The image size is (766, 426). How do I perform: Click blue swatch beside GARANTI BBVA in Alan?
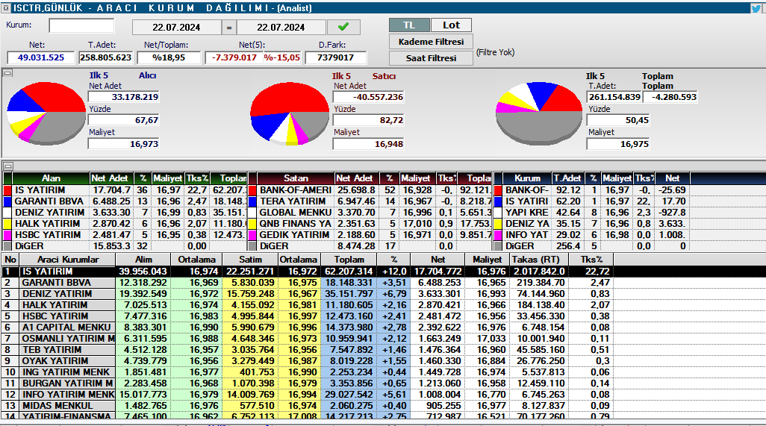click(x=7, y=201)
